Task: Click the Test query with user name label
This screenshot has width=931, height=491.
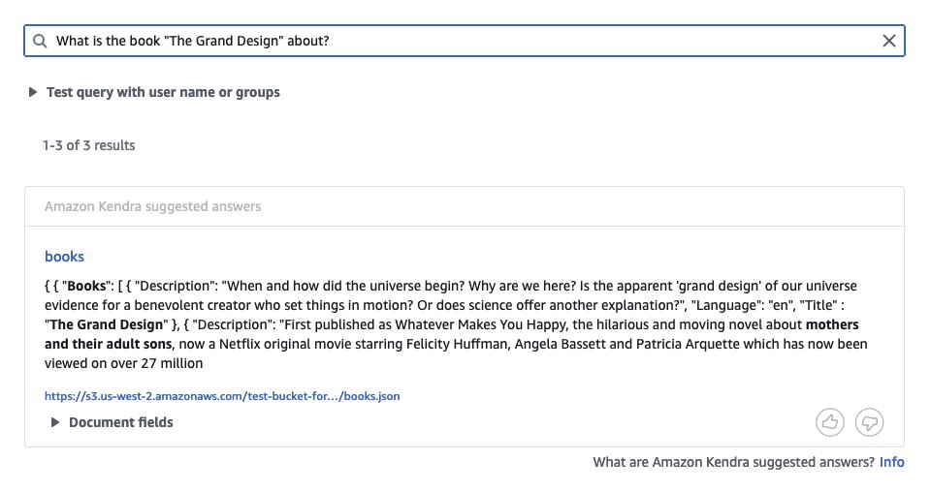Action: (x=163, y=92)
